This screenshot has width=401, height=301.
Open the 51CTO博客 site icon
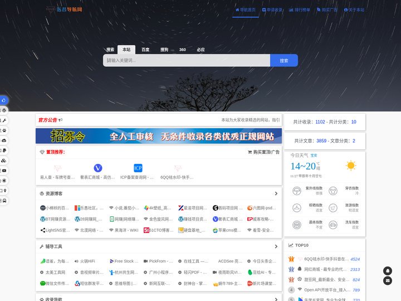pyautogui.click(x=146, y=230)
